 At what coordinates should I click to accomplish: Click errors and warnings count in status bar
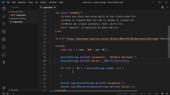[6, 93]
